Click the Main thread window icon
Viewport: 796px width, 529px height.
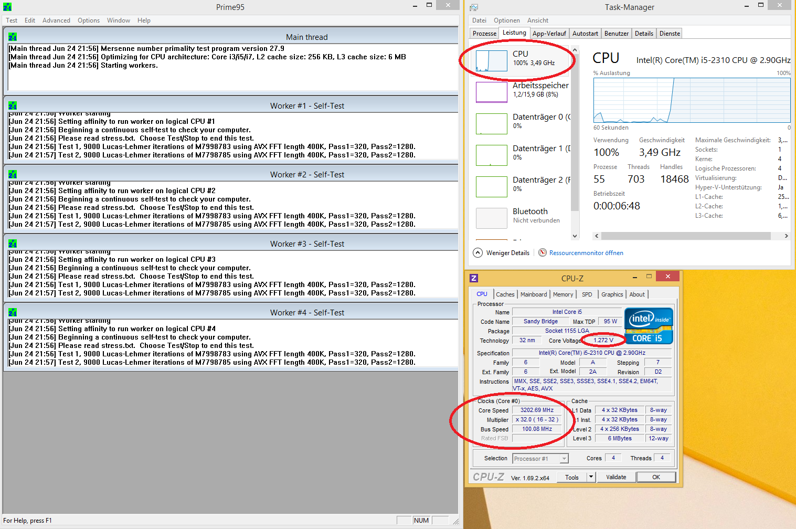coord(13,37)
